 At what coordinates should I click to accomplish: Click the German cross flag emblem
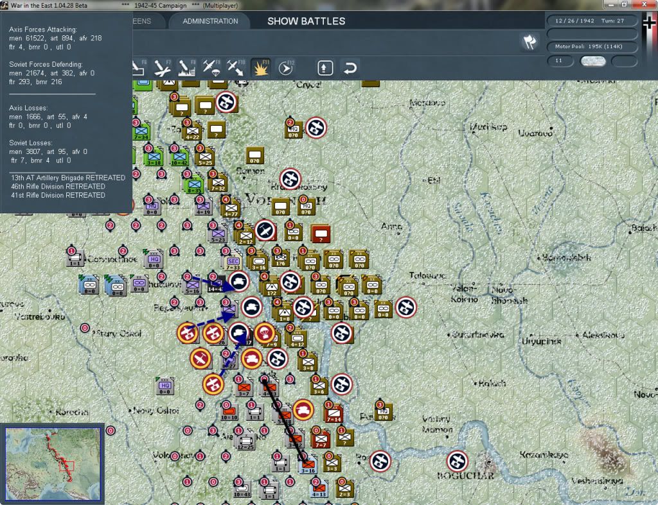pyautogui.click(x=649, y=22)
